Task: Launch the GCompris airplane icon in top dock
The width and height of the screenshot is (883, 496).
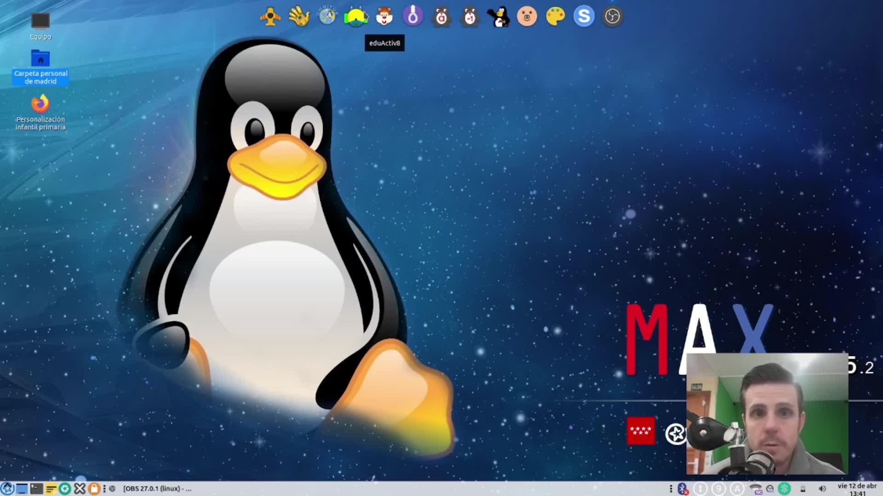Action: coord(270,17)
